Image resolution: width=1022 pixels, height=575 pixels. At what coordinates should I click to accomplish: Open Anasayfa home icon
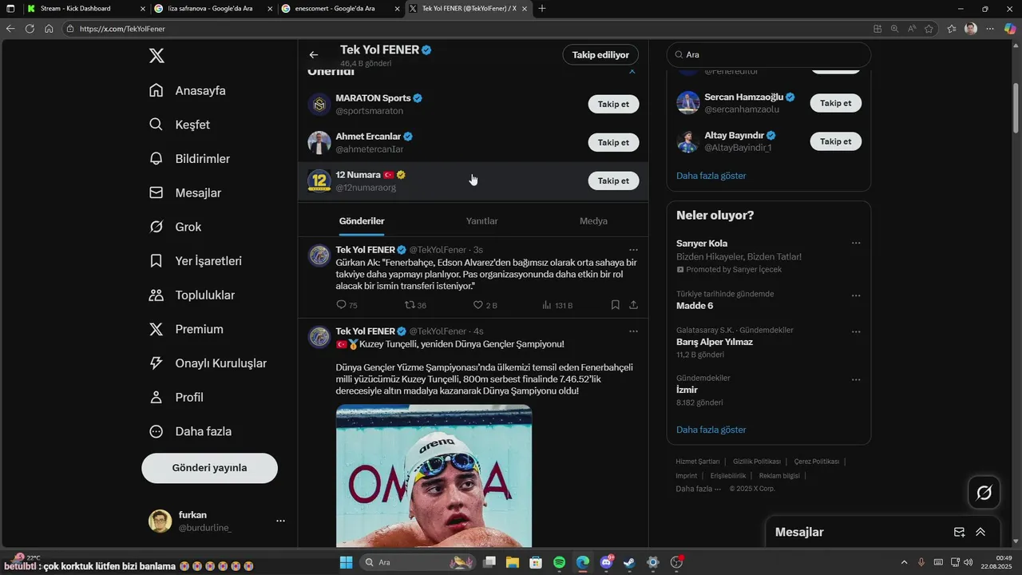pyautogui.click(x=156, y=90)
